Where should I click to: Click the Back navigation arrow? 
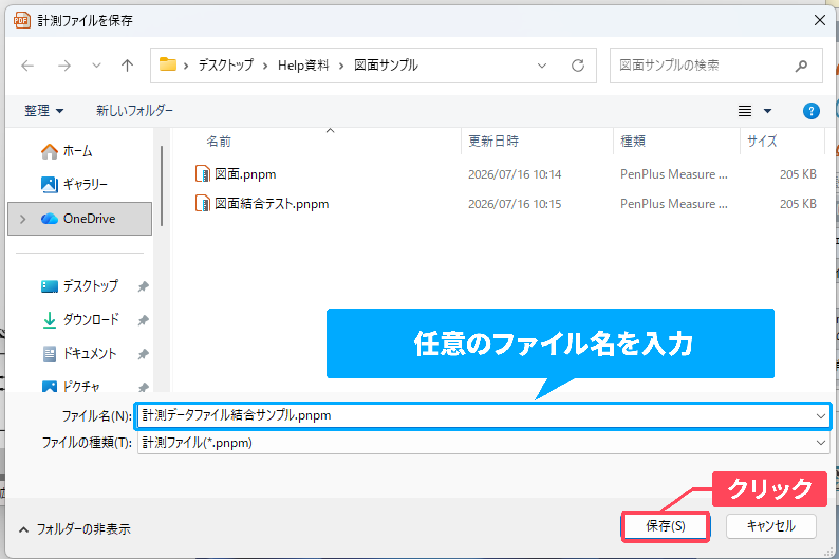pyautogui.click(x=27, y=66)
